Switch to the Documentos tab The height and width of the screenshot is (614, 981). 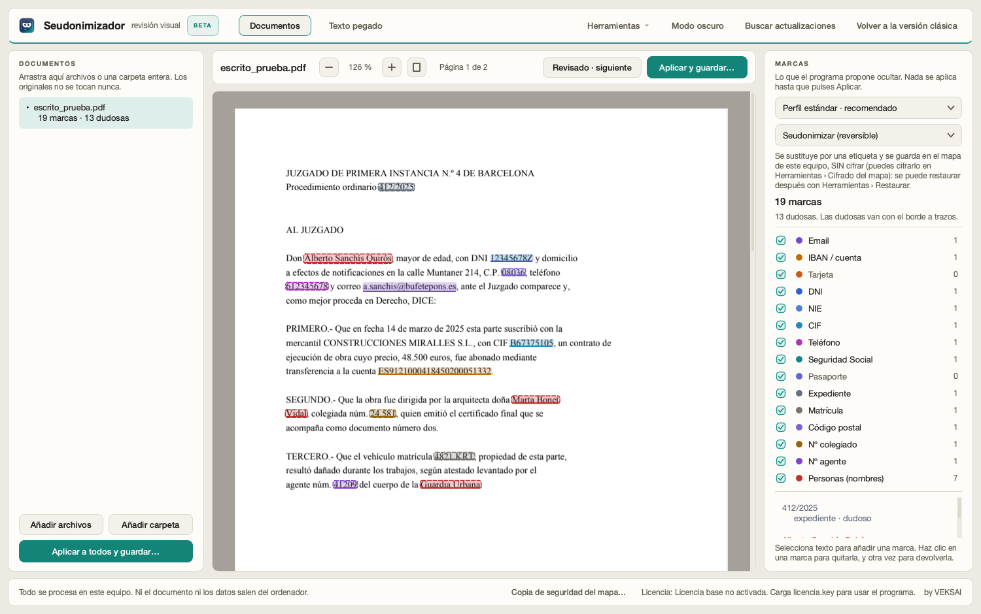pos(275,25)
